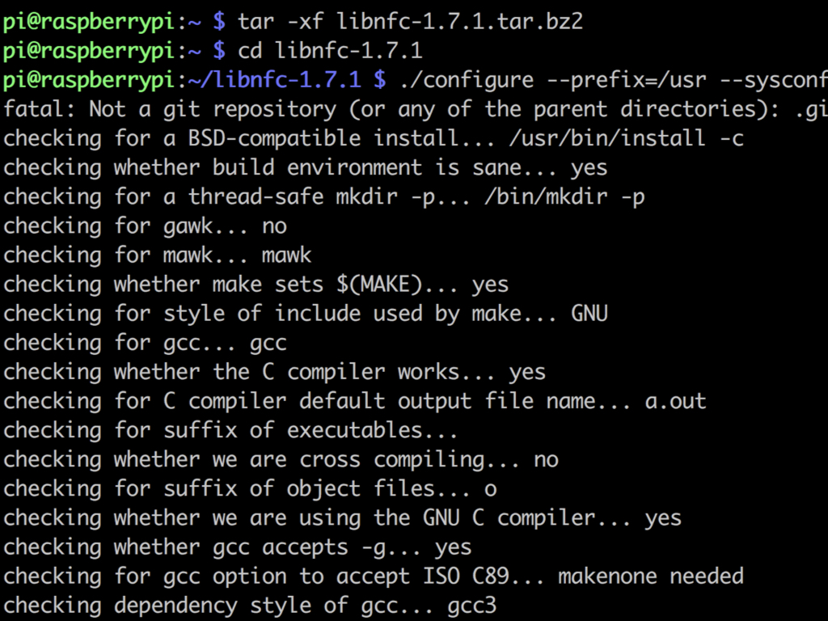Click the BSD-compatible install output line
This screenshot has width=828, height=621.
coord(374,138)
